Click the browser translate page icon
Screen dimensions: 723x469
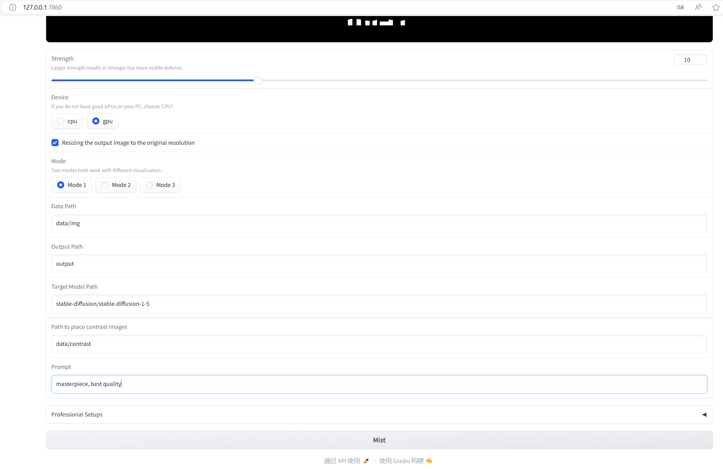(x=680, y=7)
